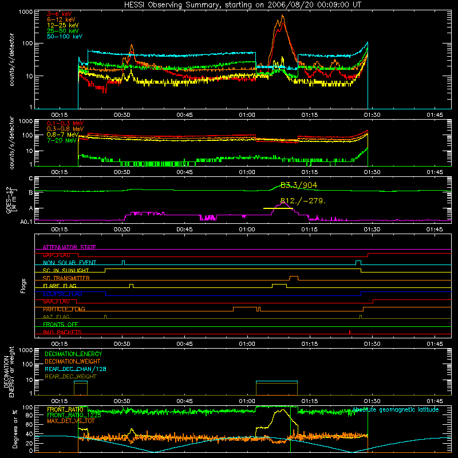Click the HESSI Observing Summary title
The height and width of the screenshot is (458, 458).
point(242,5)
